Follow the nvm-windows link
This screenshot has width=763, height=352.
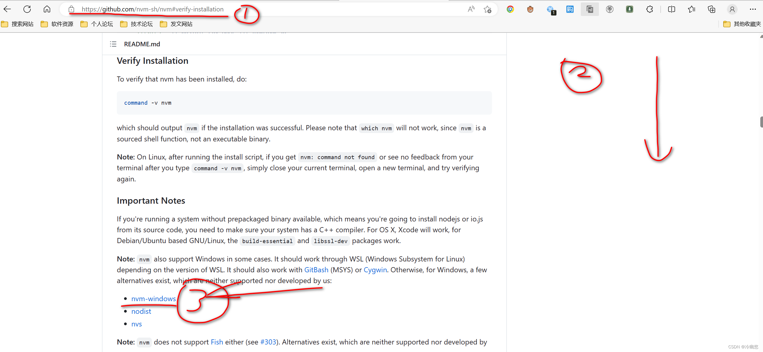tap(153, 299)
